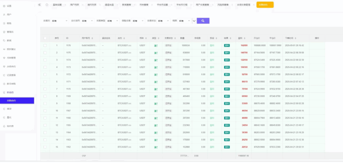Click the icon beside 钱包

[4, 23]
